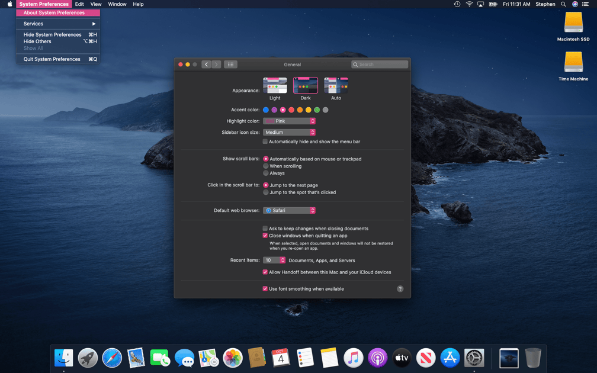
Task: Launch FaceTime from the Dock
Action: coord(160,358)
